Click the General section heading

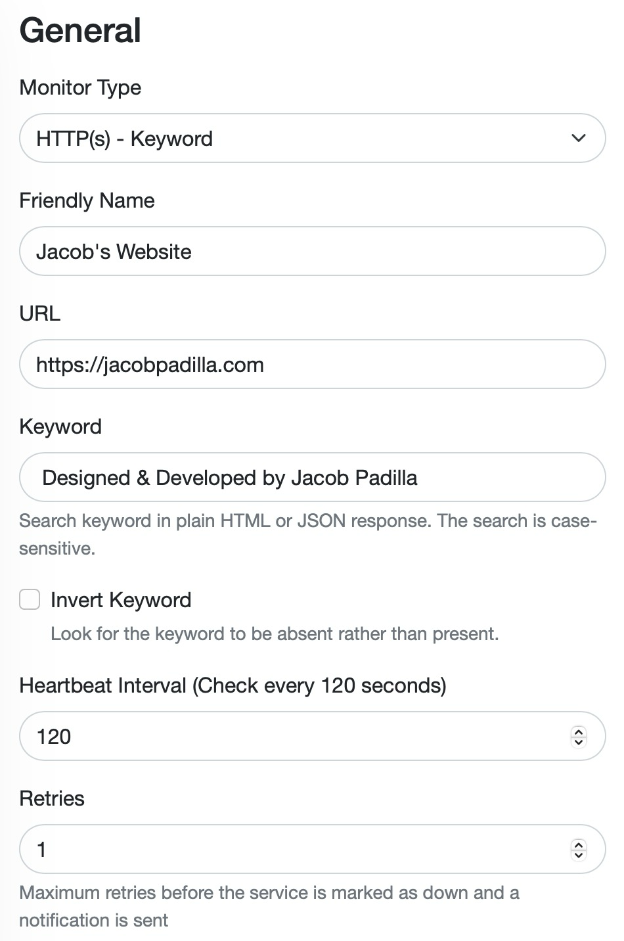[x=80, y=31]
